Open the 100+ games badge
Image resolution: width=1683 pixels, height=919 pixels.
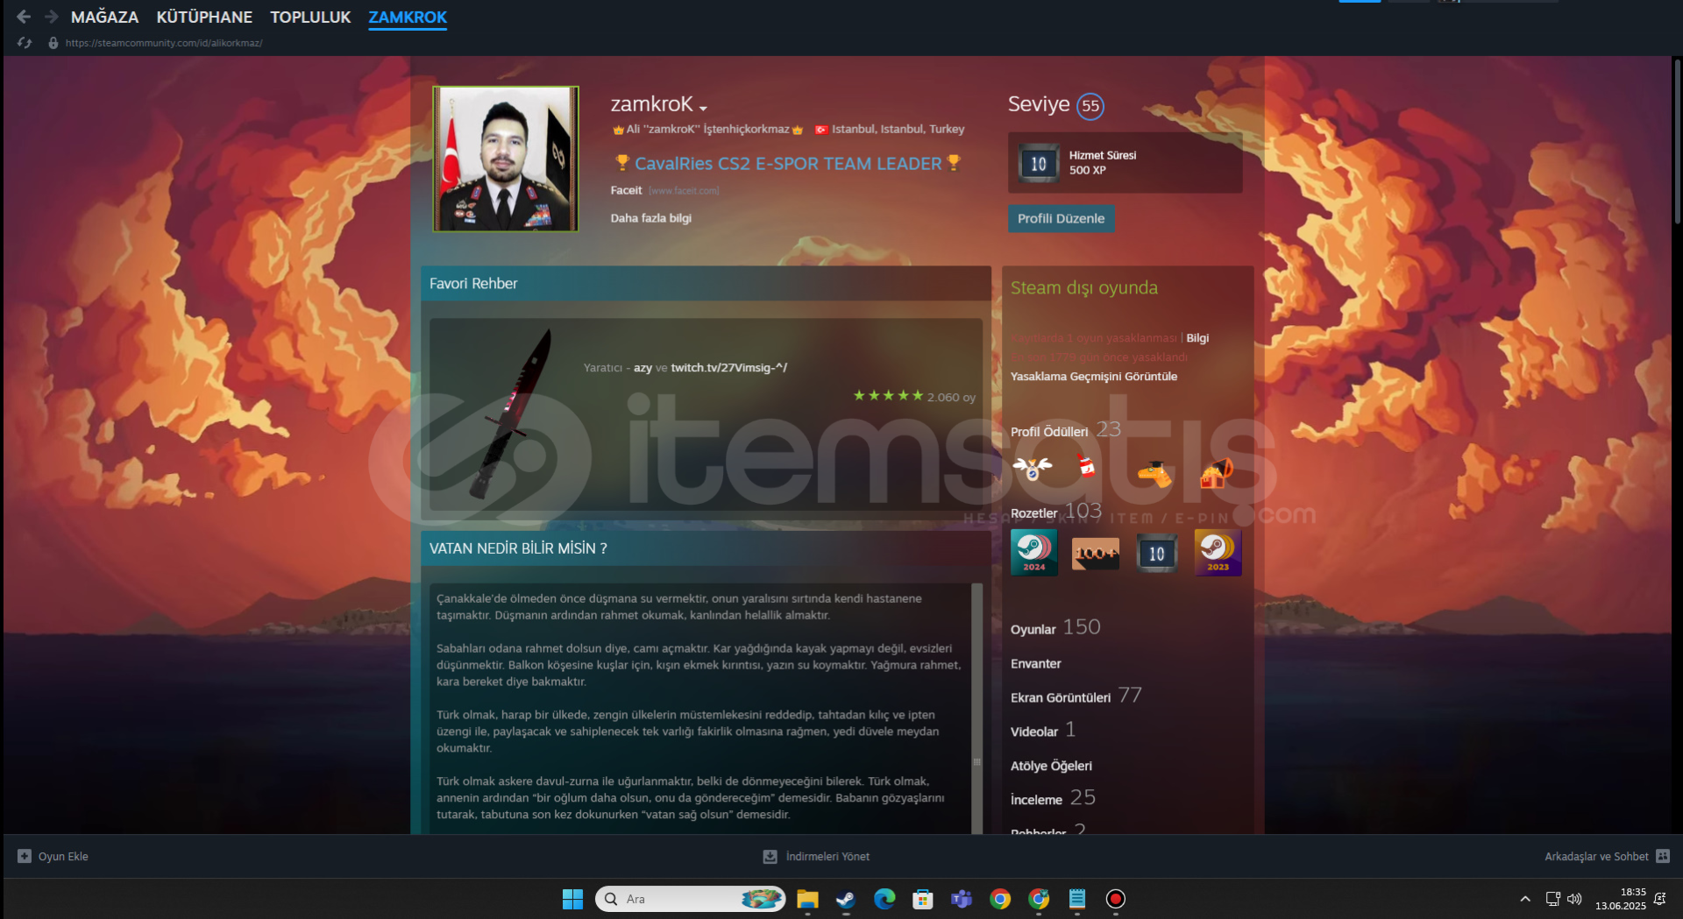coord(1096,553)
